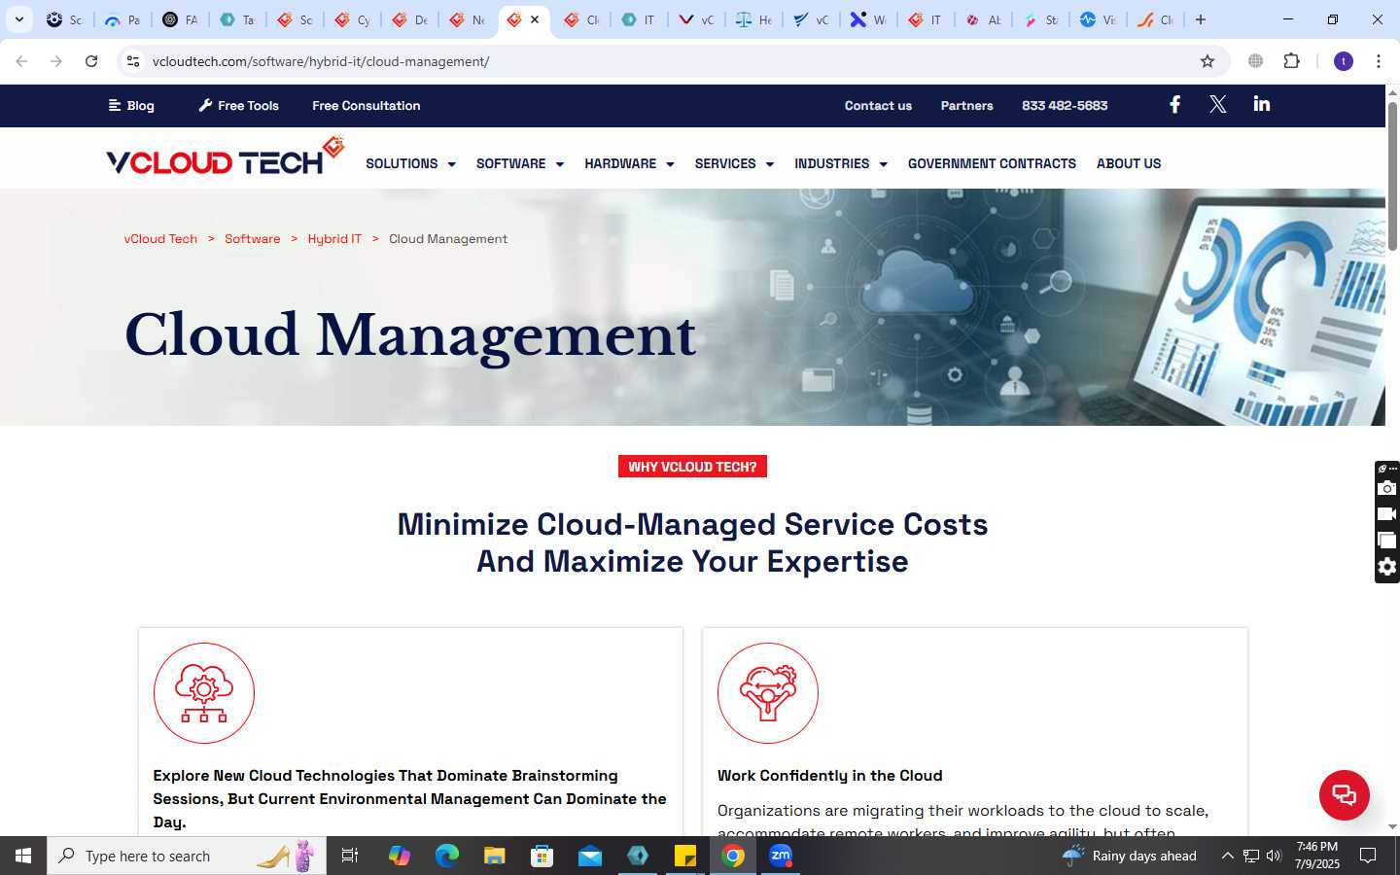The width and height of the screenshot is (1400, 875).
Task: Open the red live chat bubble
Action: (1344, 794)
